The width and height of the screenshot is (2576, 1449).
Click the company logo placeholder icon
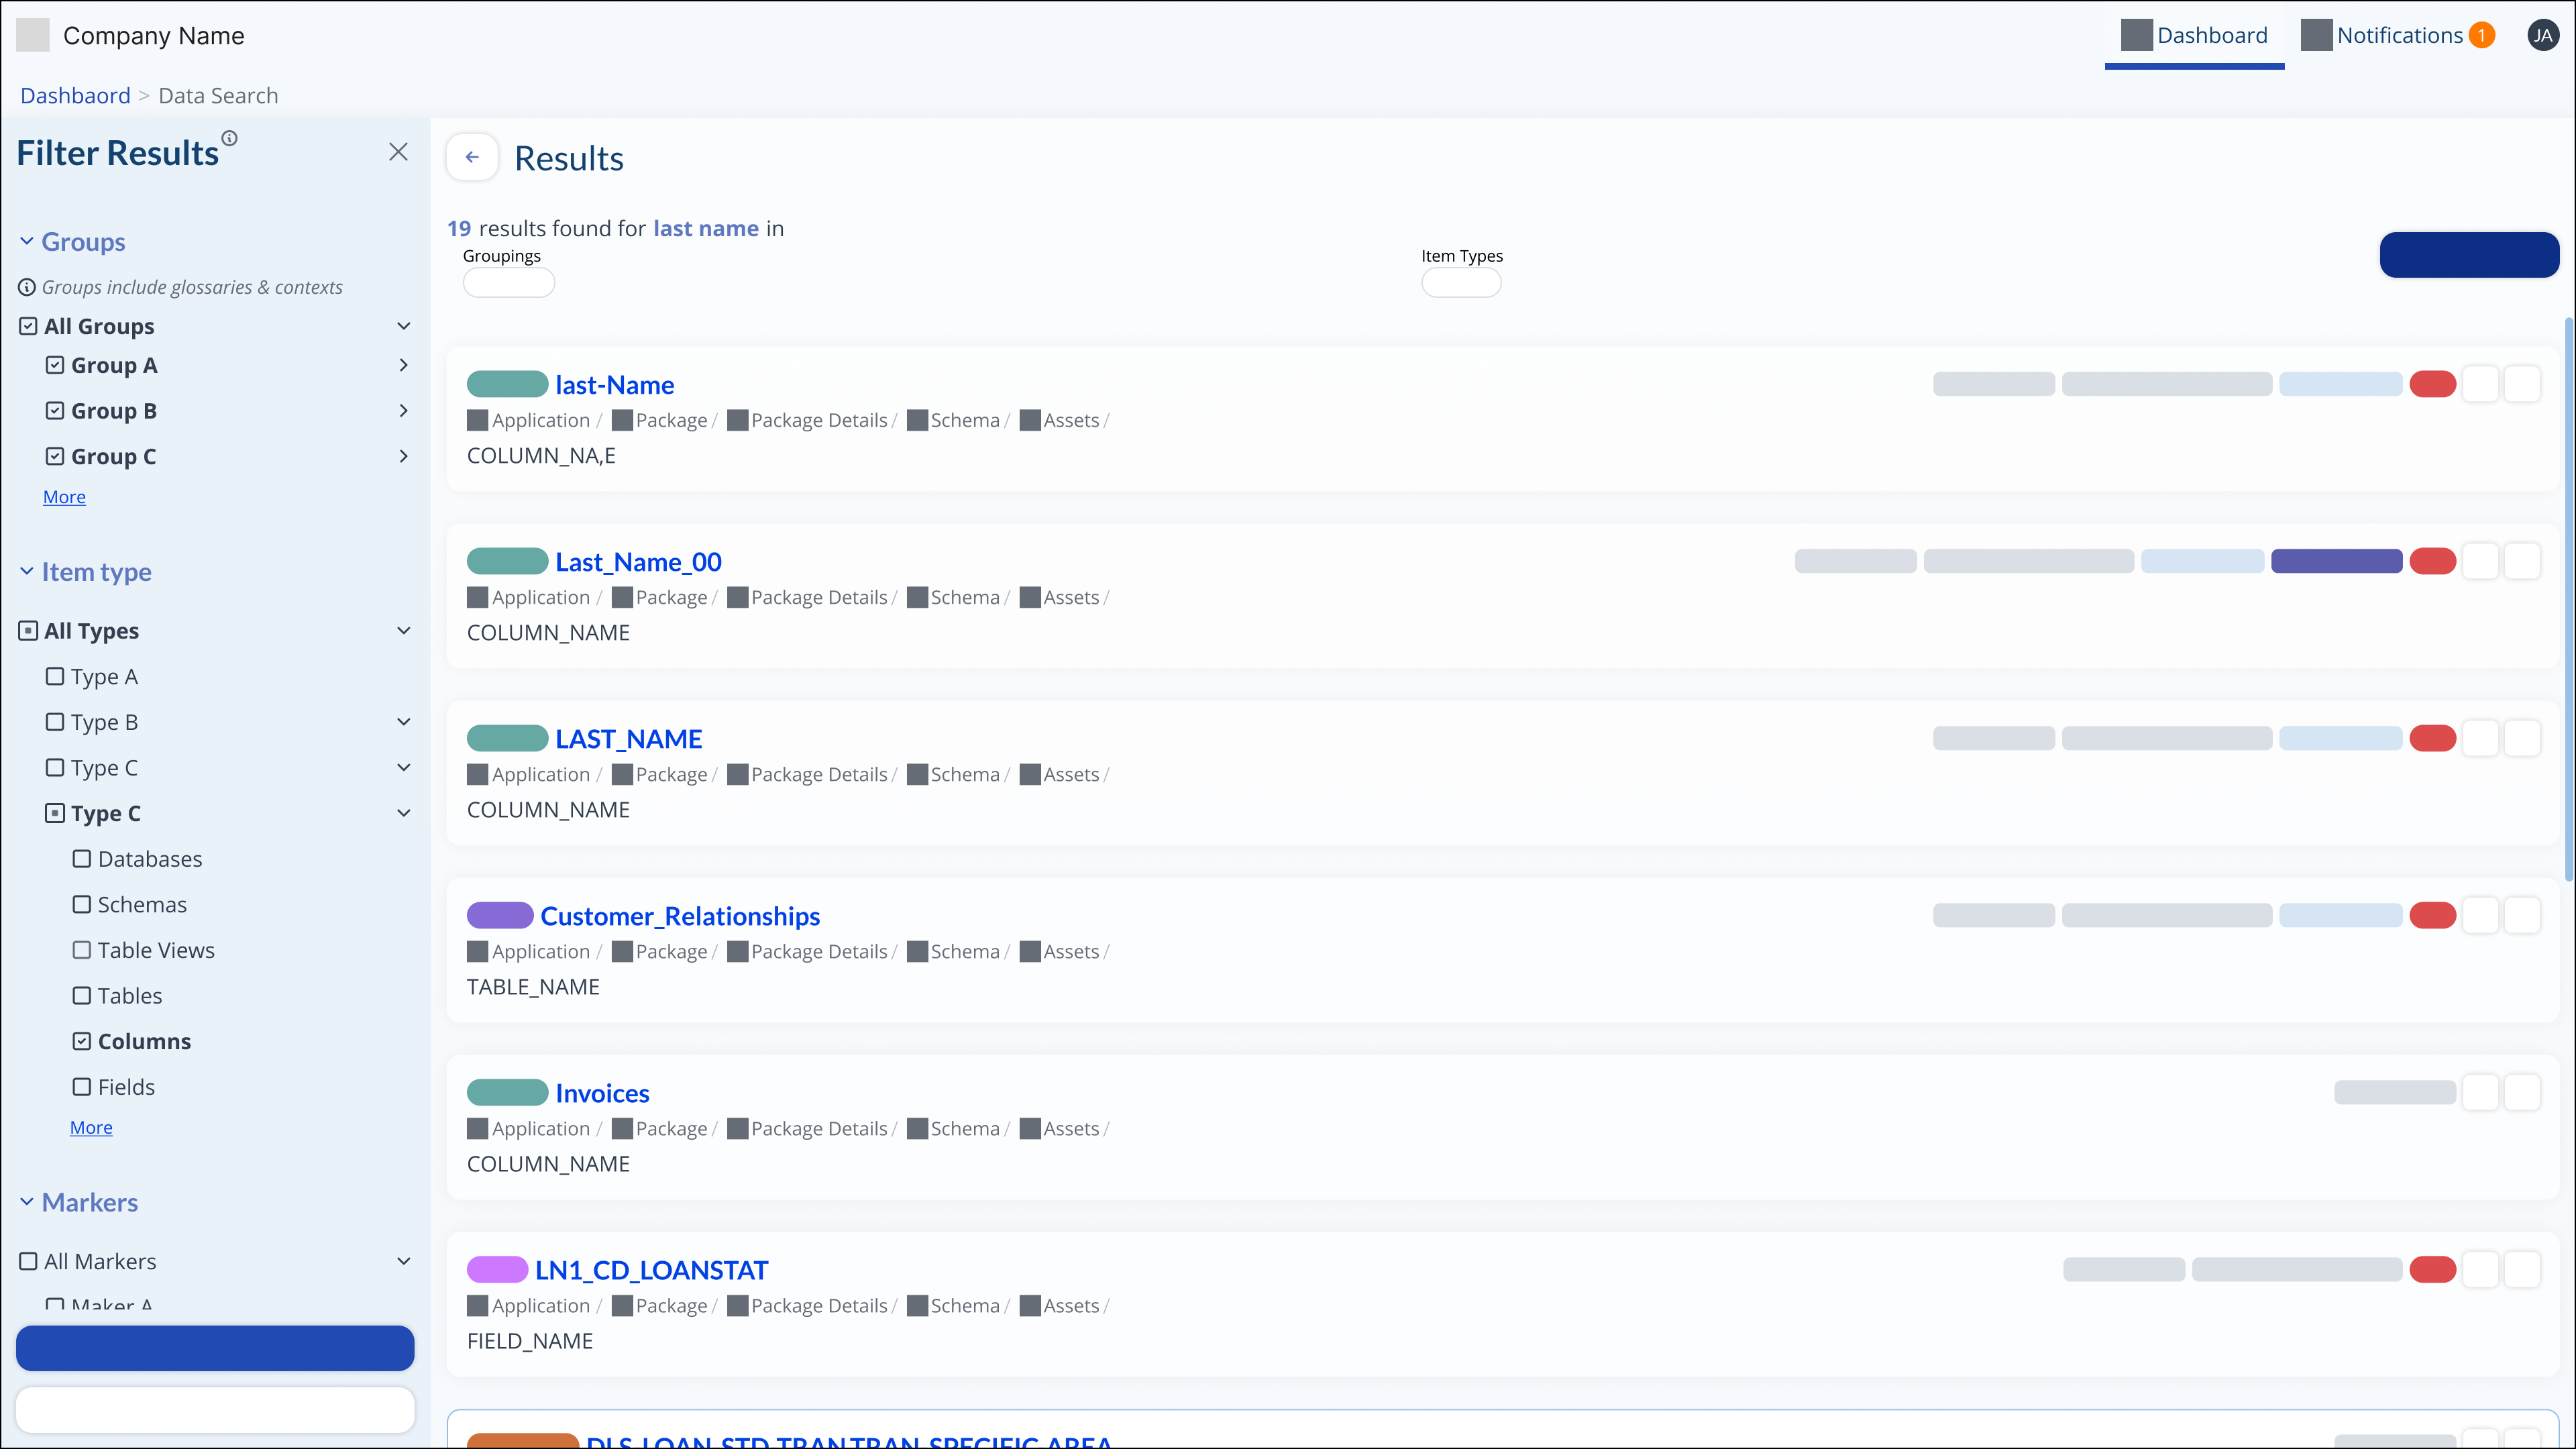33,36
